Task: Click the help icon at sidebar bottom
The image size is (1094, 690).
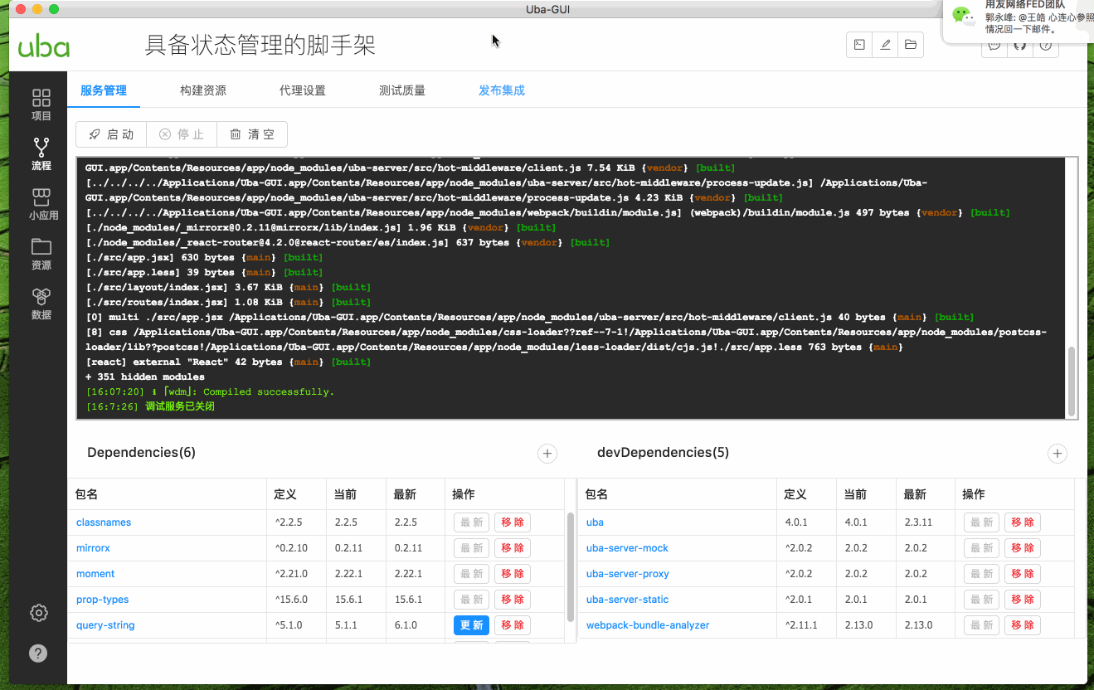Action: (x=38, y=653)
